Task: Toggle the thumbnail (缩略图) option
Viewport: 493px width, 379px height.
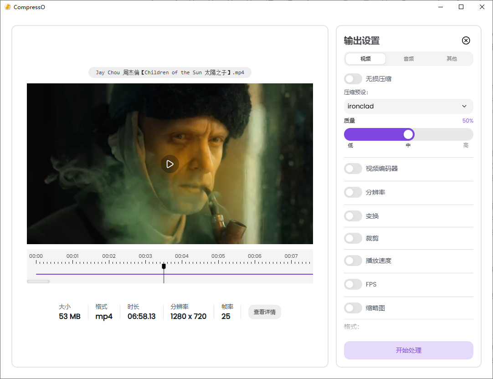Action: [353, 308]
